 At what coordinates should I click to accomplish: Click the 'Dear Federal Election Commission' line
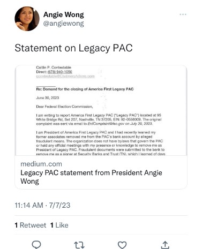point(64,107)
